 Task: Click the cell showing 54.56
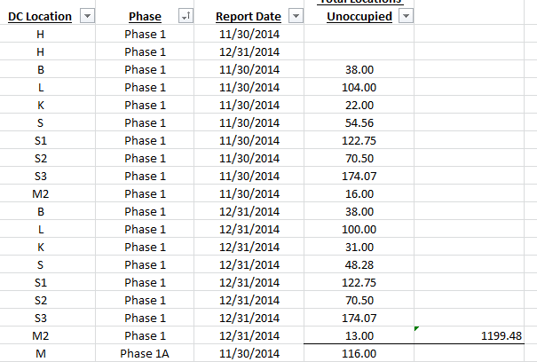[x=359, y=122]
